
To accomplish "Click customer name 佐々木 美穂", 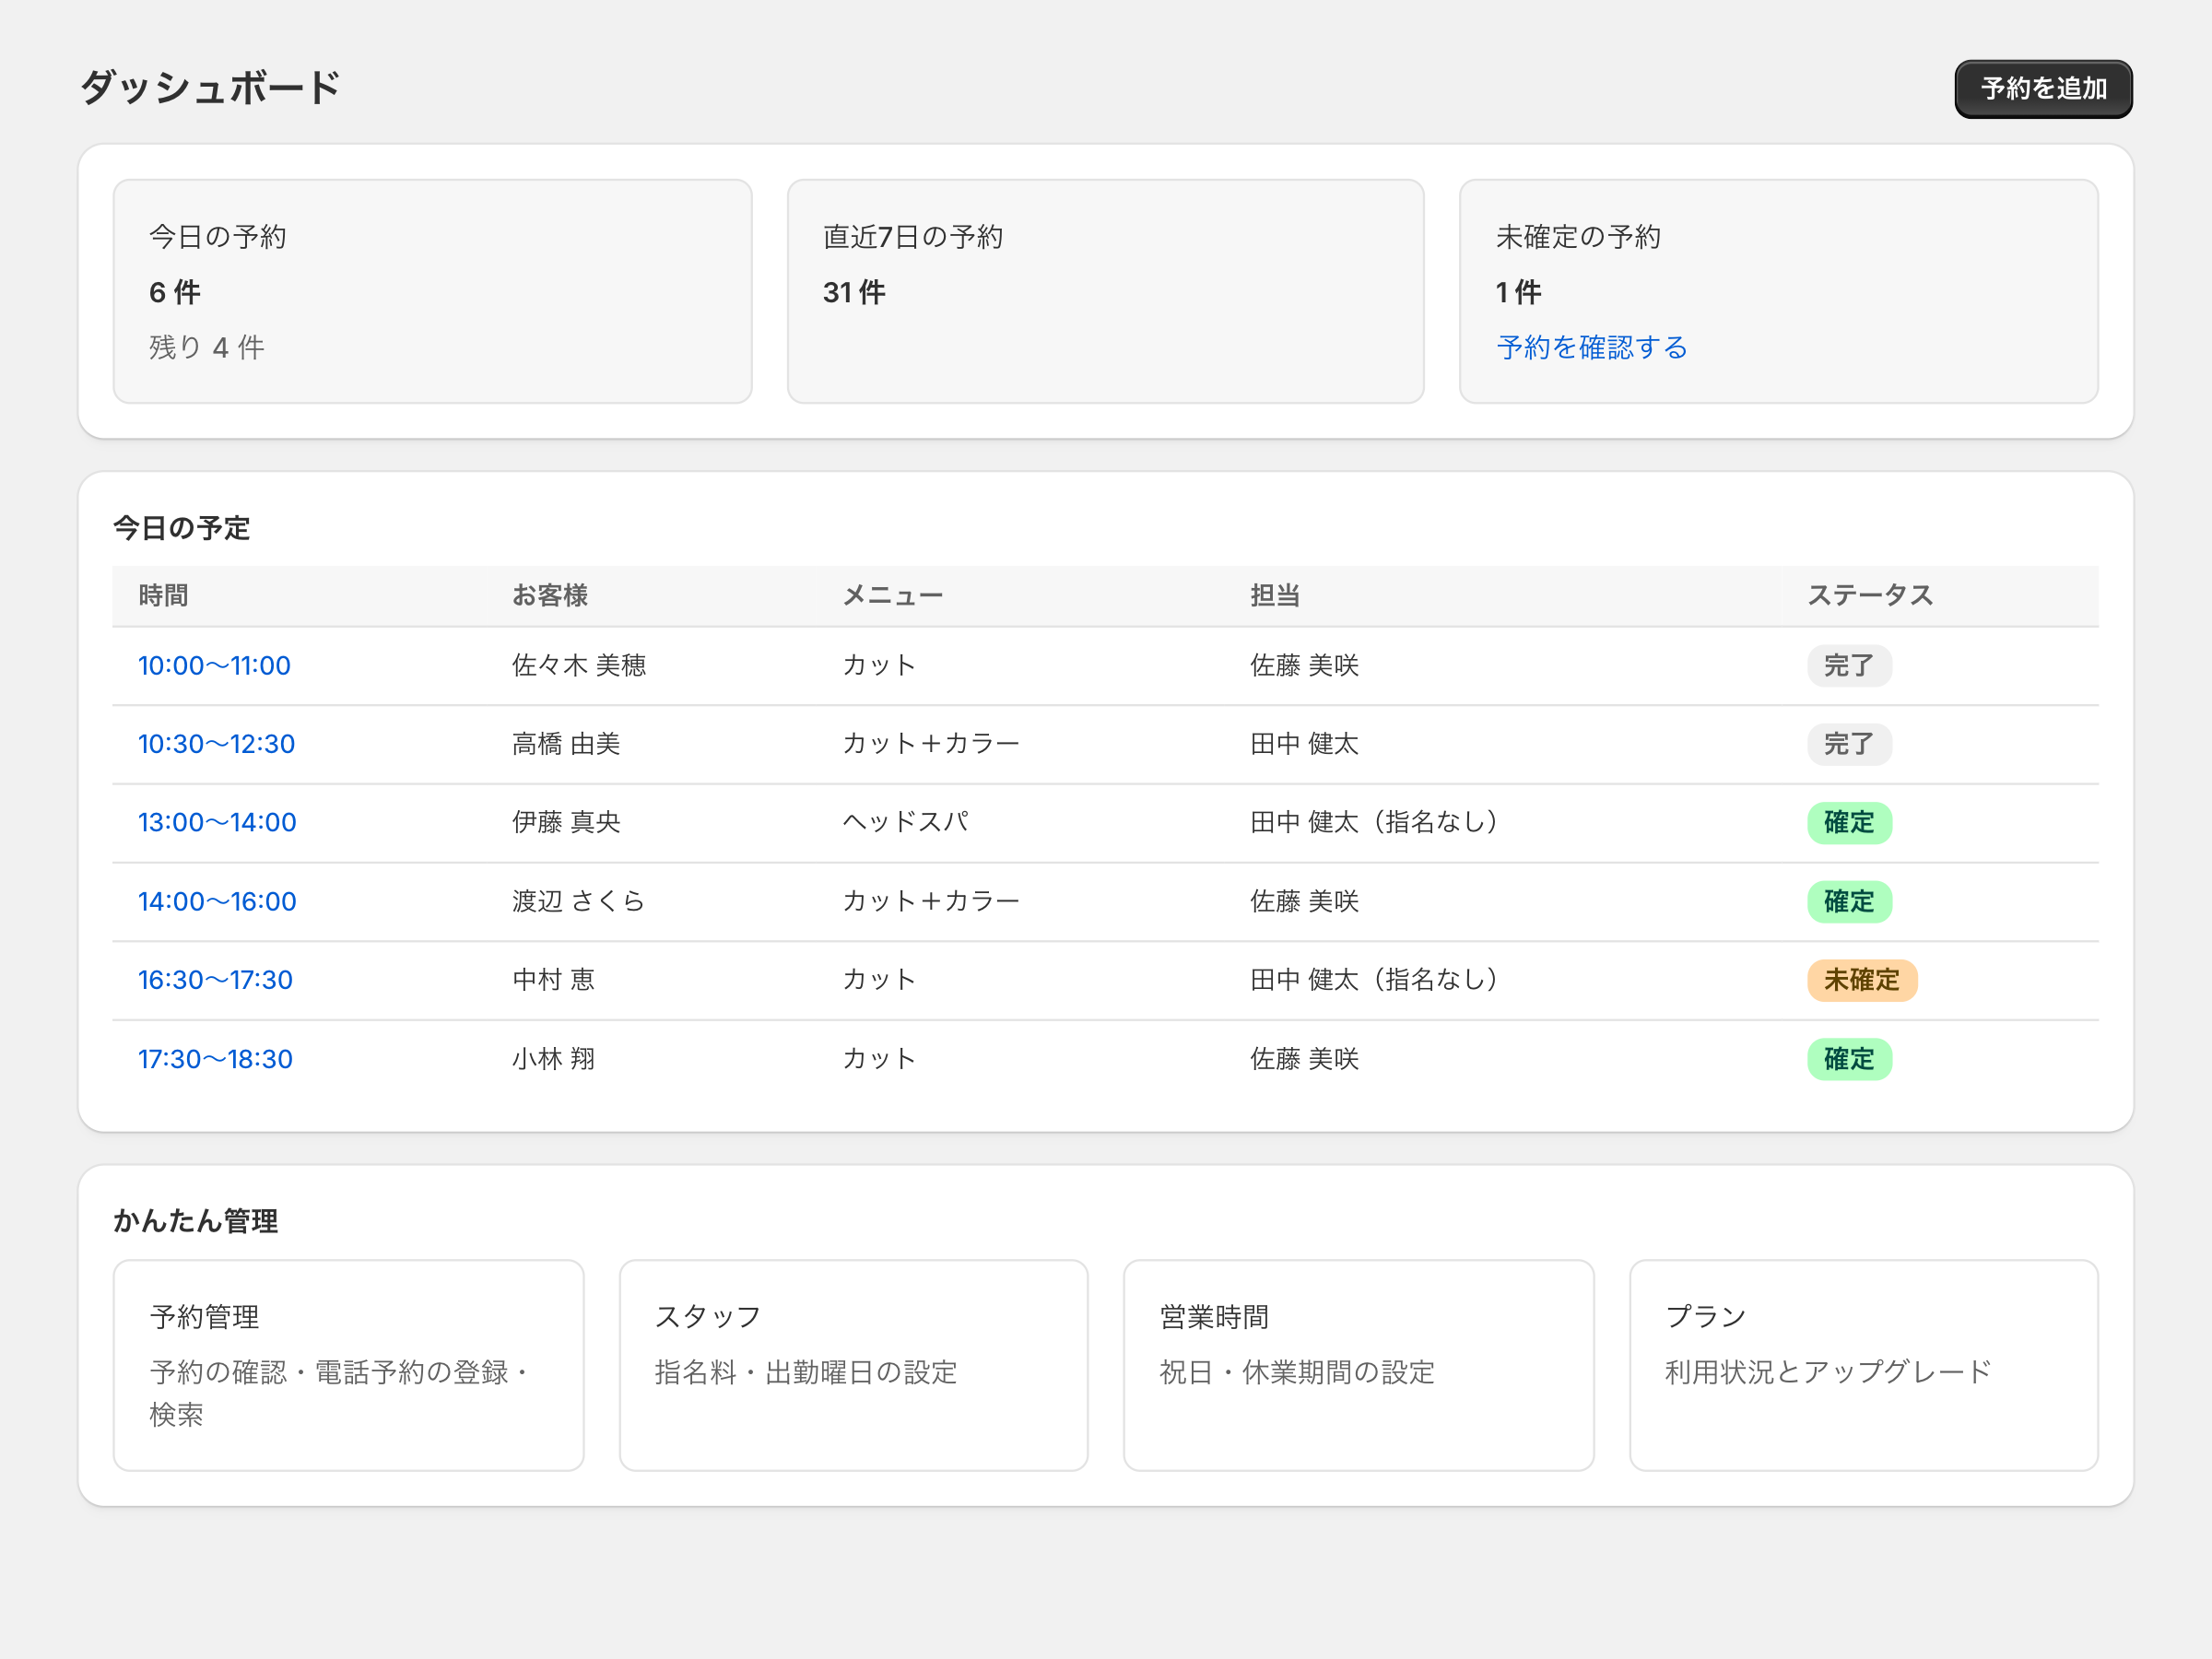I will click(x=579, y=666).
